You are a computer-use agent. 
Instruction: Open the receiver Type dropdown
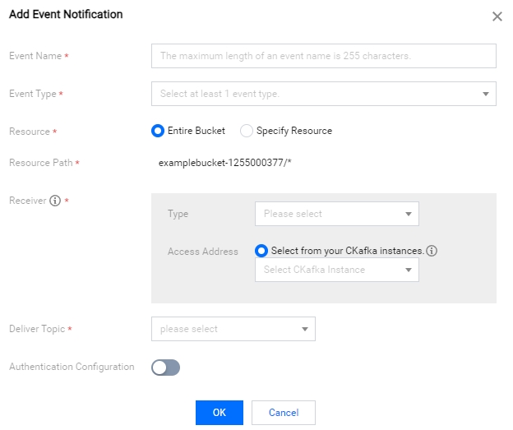click(337, 214)
